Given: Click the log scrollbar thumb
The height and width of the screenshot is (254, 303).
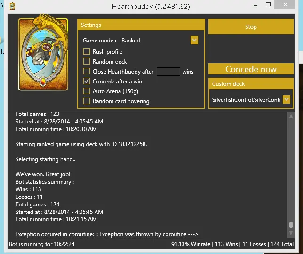Looking at the screenshot, I should (291, 225).
